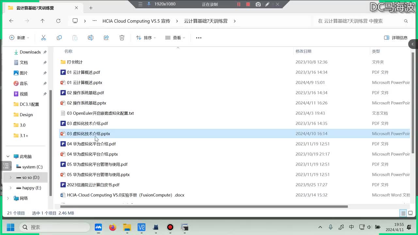Go up one folder level arrow
418x235 pixels.
tap(42, 21)
